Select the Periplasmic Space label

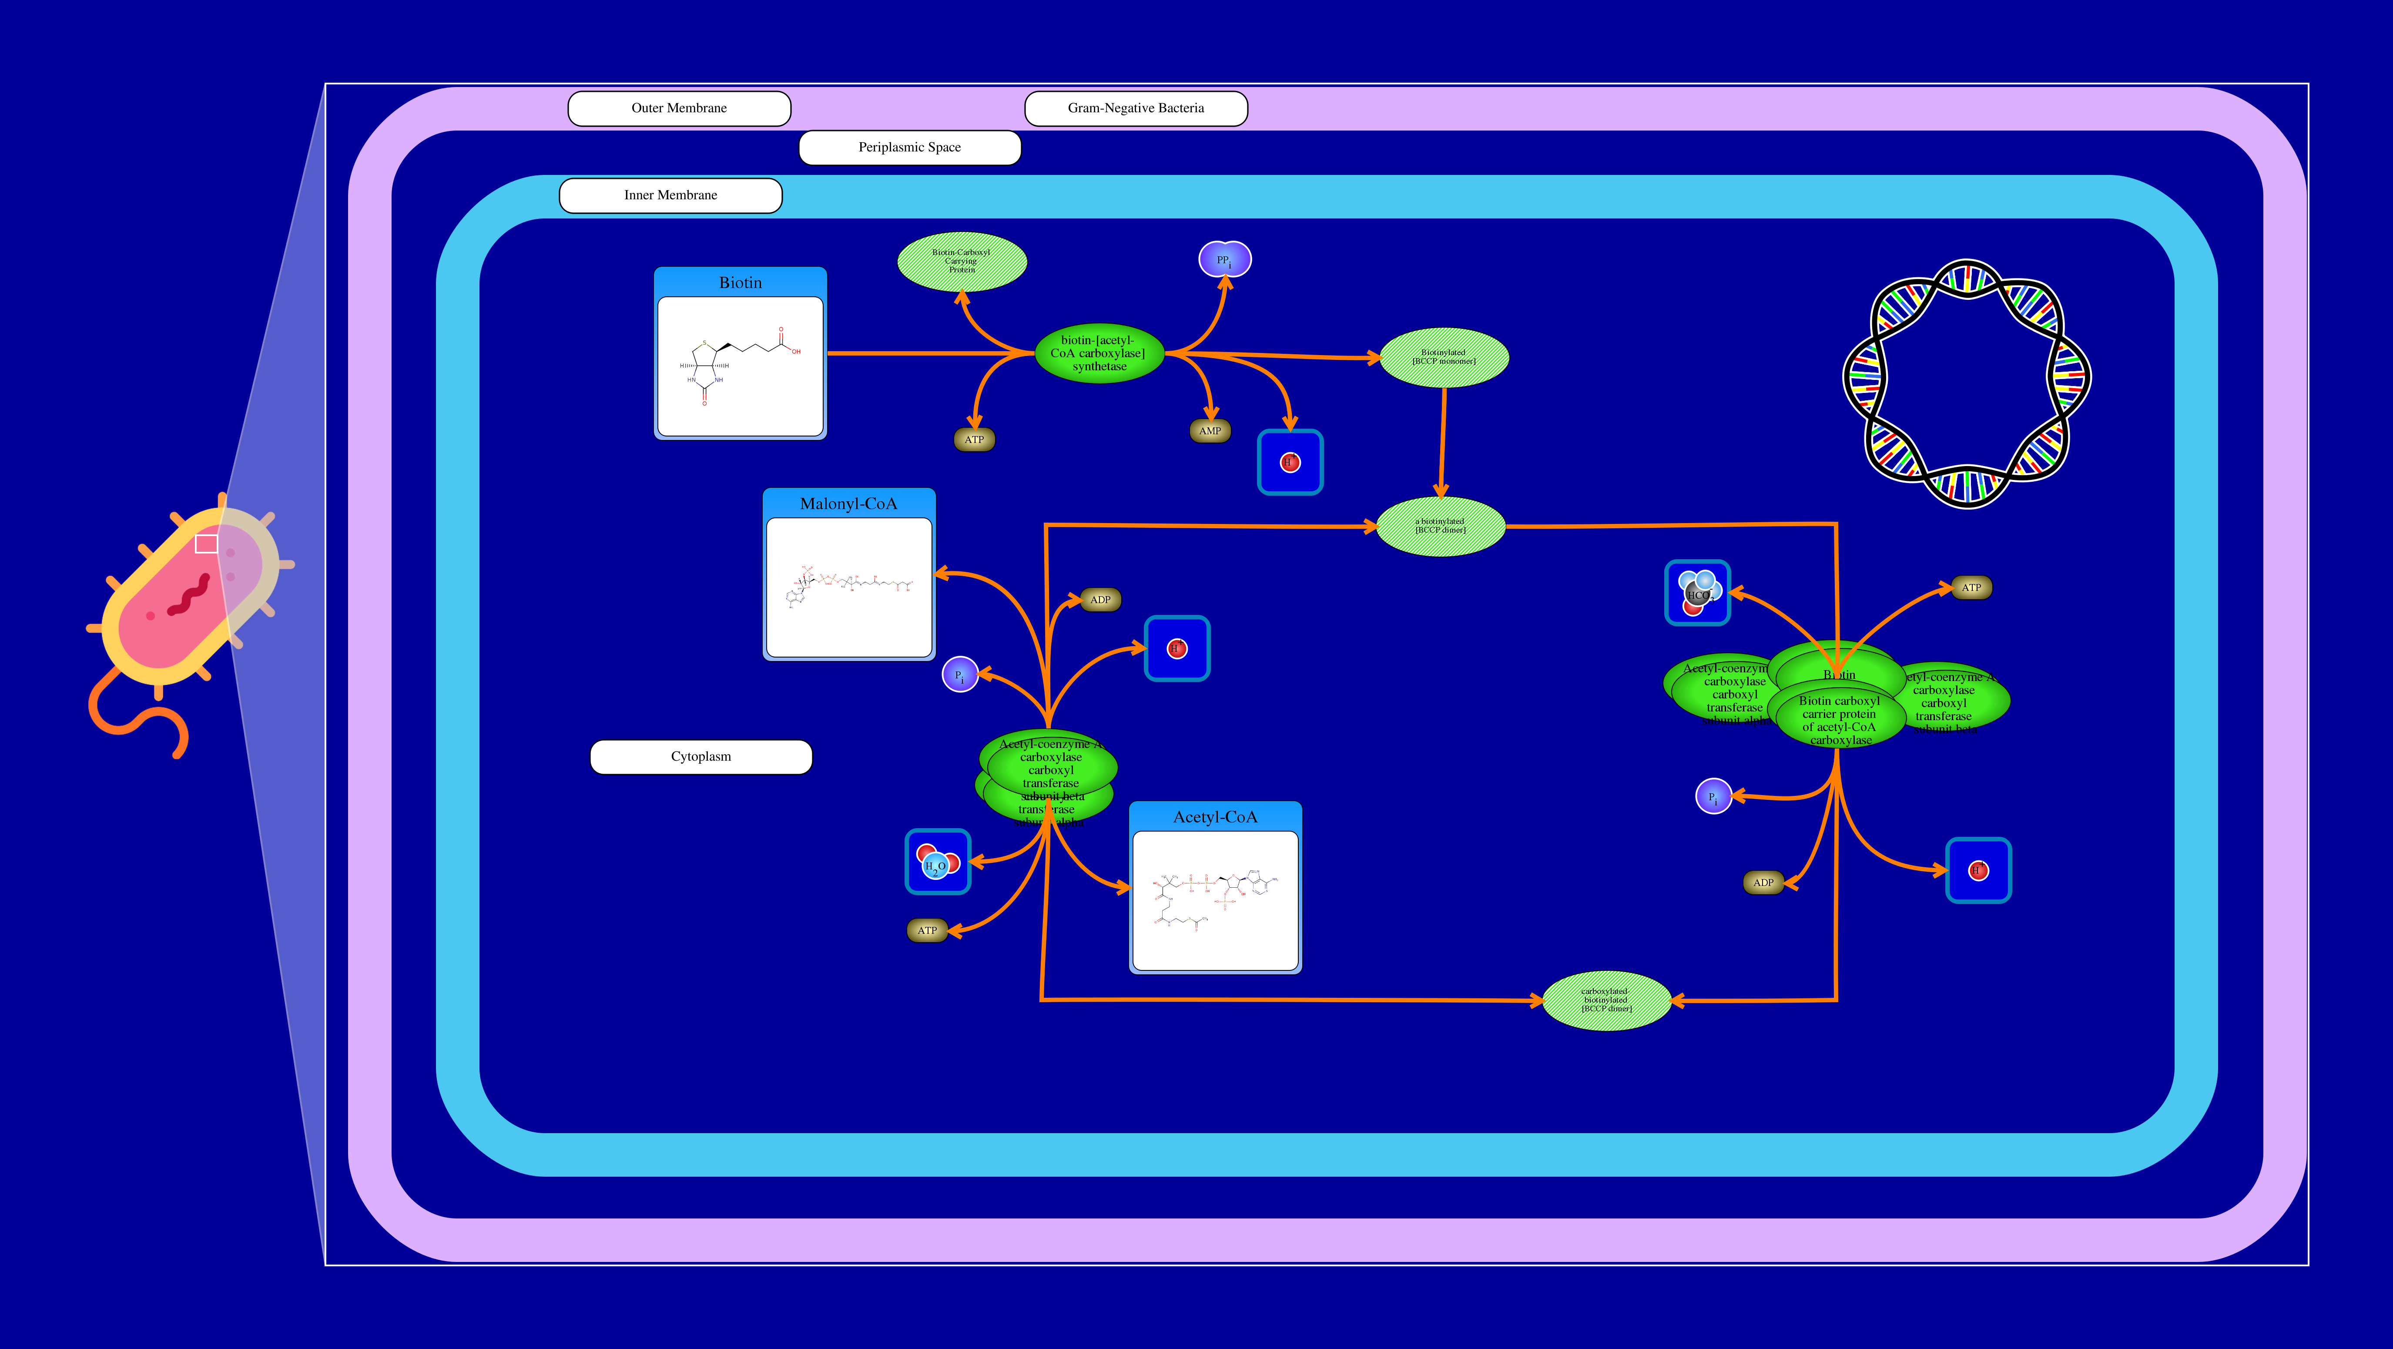click(909, 148)
